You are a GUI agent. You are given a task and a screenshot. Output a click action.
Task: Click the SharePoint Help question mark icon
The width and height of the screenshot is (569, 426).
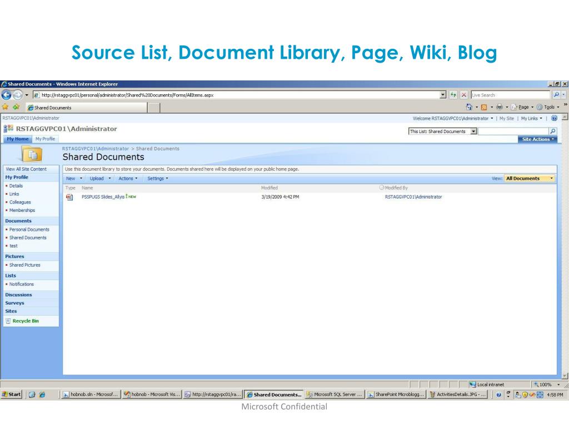point(554,118)
